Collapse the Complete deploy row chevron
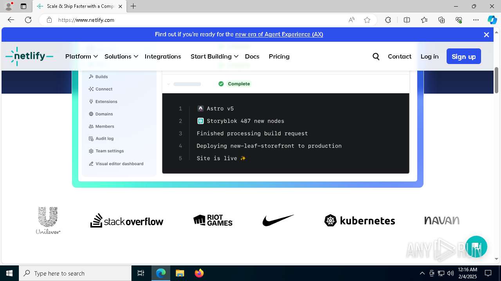This screenshot has height=281, width=501. coord(169,84)
